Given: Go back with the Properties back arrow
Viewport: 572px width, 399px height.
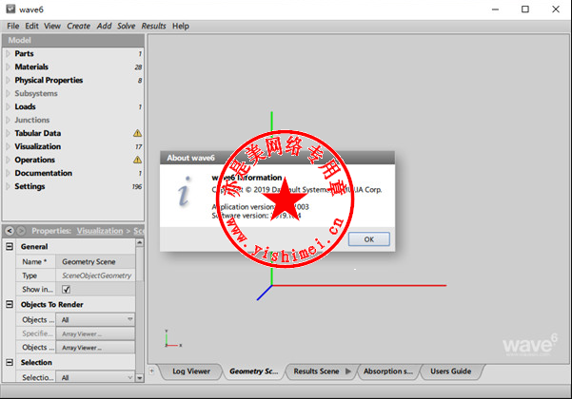Looking at the screenshot, I should point(10,231).
